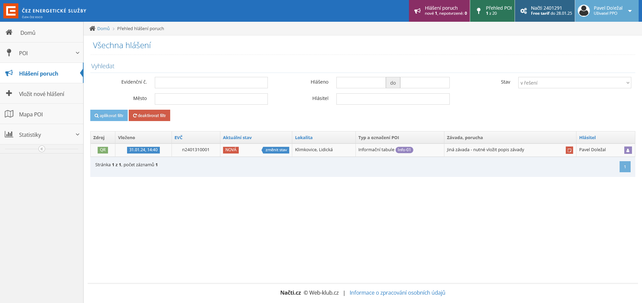Click the ČEZ logo icon
The image size is (642, 303).
(11, 11)
